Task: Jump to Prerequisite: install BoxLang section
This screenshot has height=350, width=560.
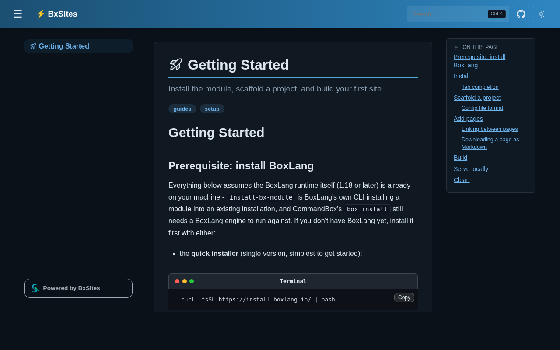Action: (x=479, y=61)
